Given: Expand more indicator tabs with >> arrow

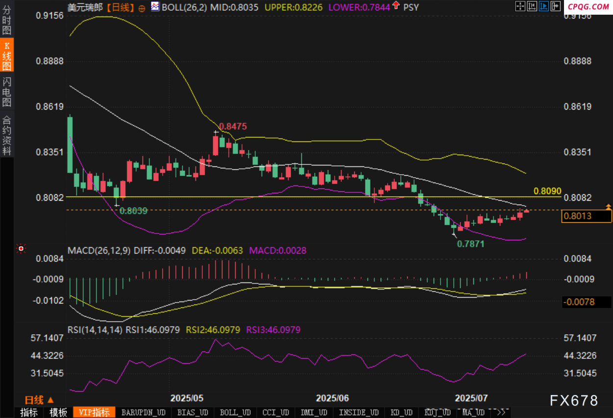Looking at the screenshot, I should pyautogui.click(x=502, y=413).
